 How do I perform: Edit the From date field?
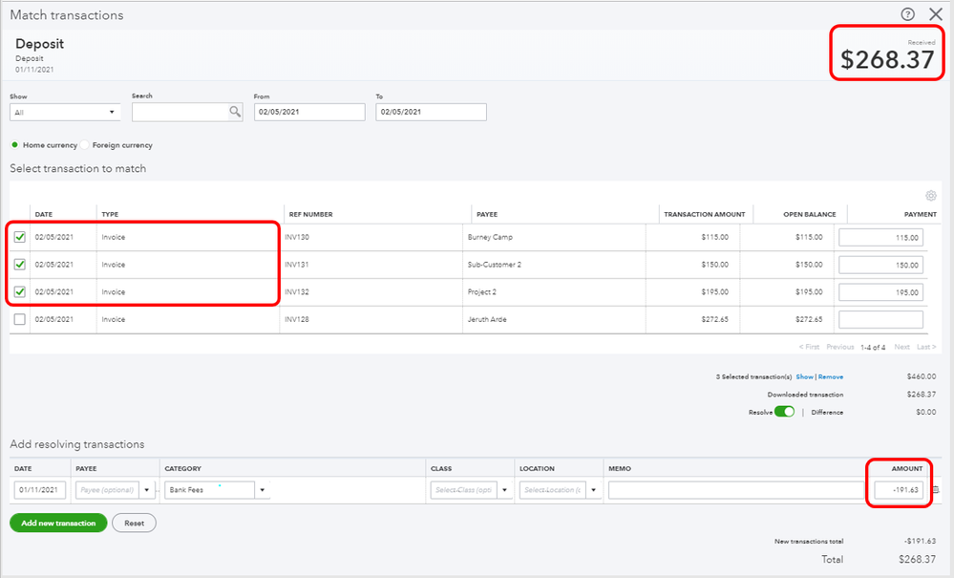pyautogui.click(x=309, y=112)
